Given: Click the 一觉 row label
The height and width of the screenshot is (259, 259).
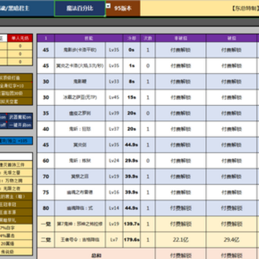Looking at the screenshot, I should pyautogui.click(x=45, y=224).
